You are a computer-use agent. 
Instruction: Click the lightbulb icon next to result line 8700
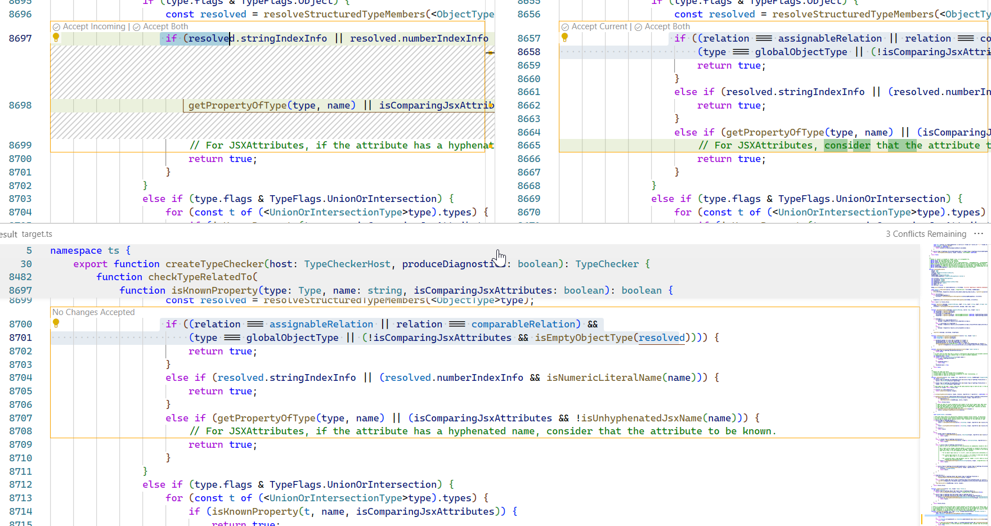coord(56,323)
